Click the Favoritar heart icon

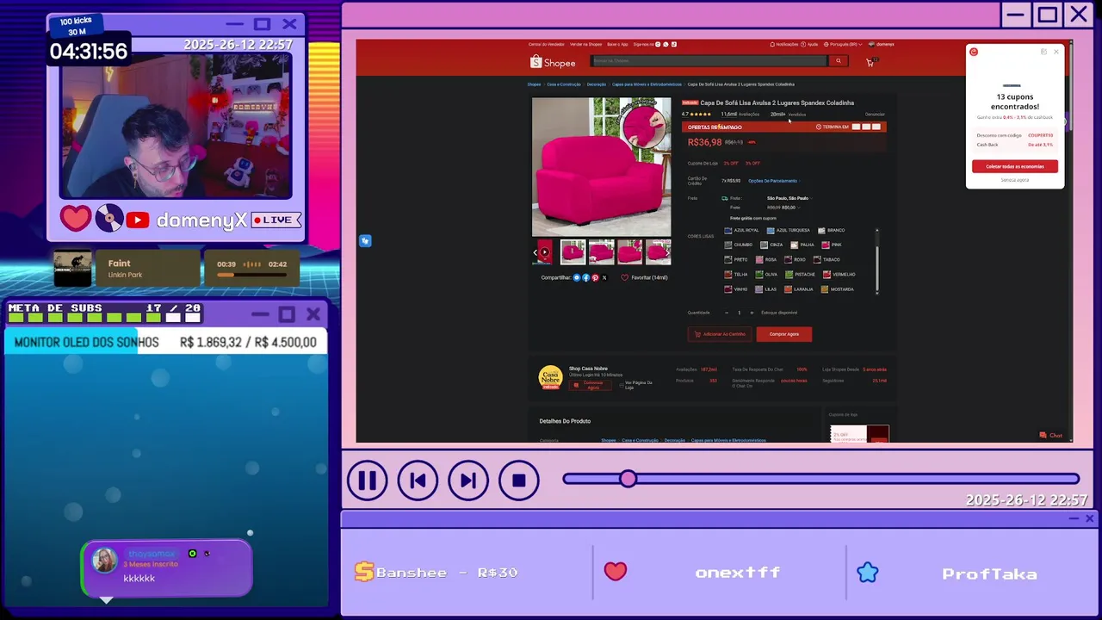624,278
